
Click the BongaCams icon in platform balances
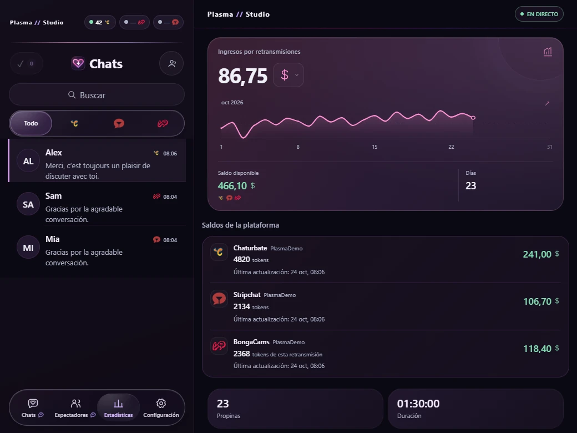[219, 346]
